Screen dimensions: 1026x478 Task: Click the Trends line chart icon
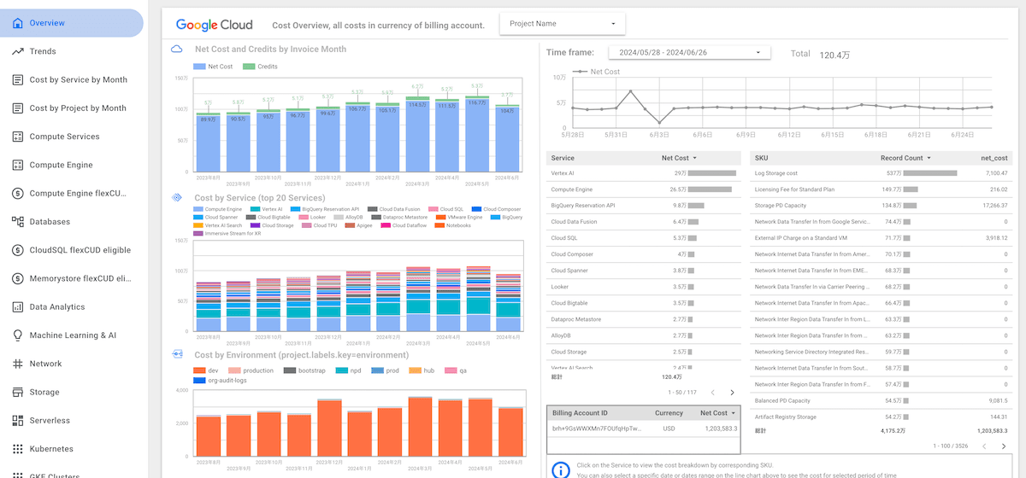tap(17, 51)
